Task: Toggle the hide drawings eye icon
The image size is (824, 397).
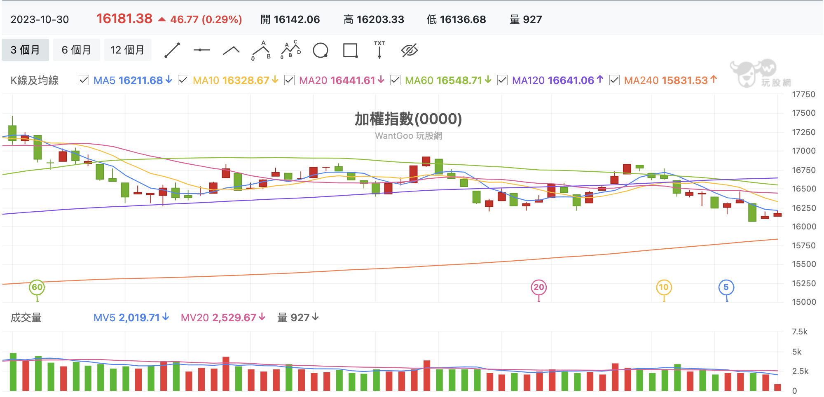Action: pos(410,50)
